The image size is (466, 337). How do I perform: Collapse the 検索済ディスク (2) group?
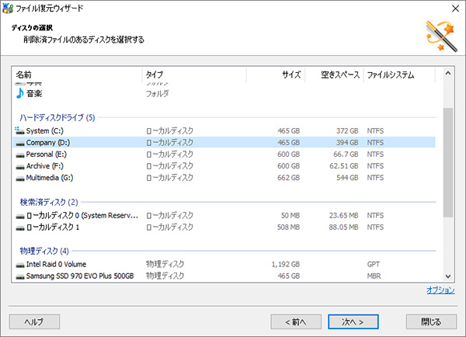tap(49, 202)
